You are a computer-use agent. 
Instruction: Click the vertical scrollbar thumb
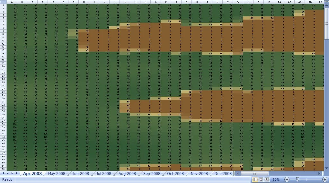point(327,23)
